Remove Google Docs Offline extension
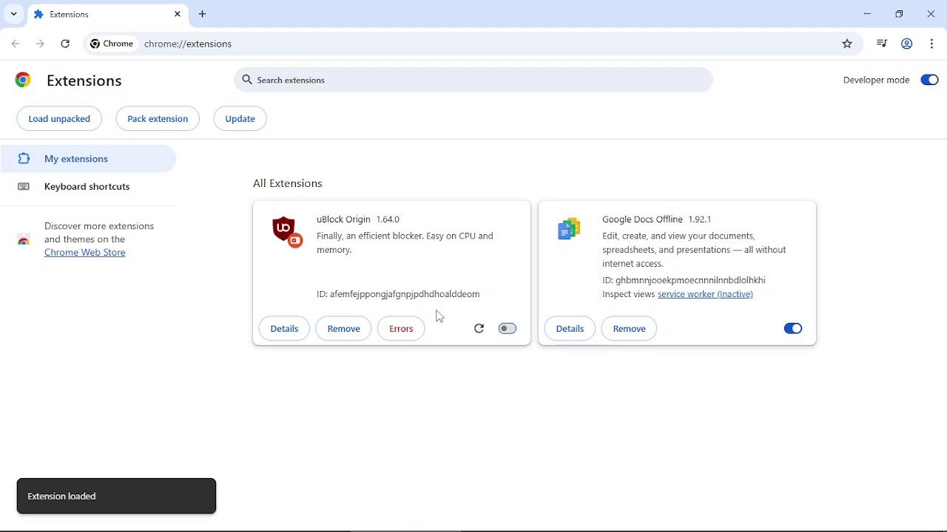Viewport: 947px width, 532px height. coord(629,329)
